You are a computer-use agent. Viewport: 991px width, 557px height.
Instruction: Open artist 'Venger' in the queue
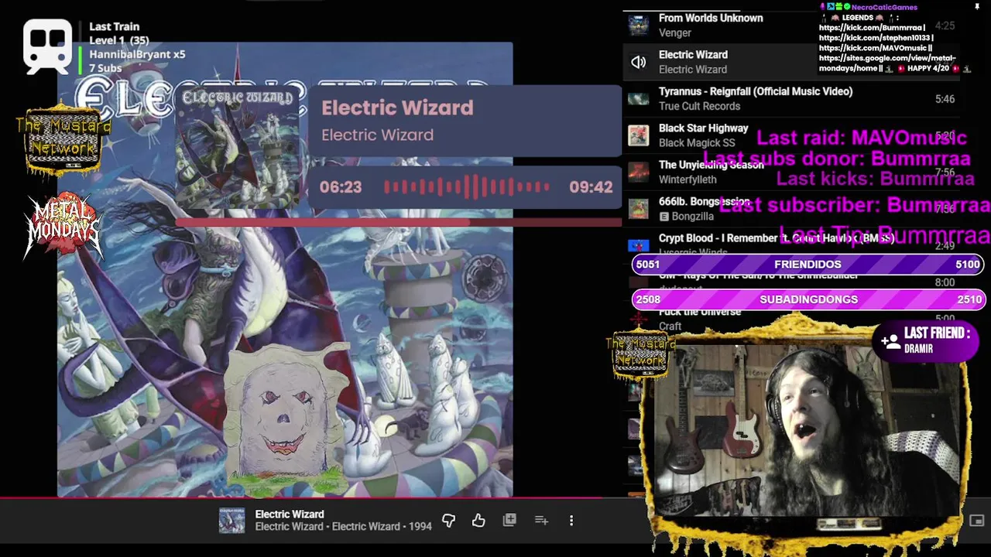pos(675,32)
